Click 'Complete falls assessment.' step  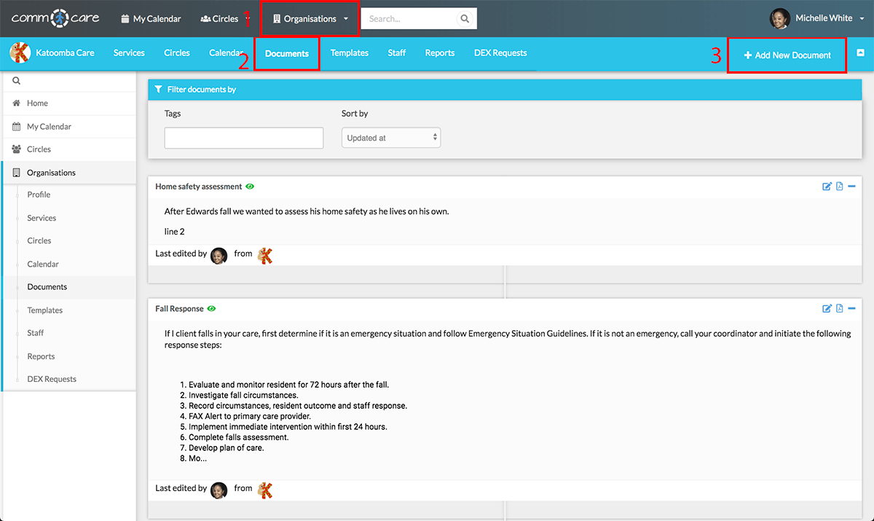point(239,437)
